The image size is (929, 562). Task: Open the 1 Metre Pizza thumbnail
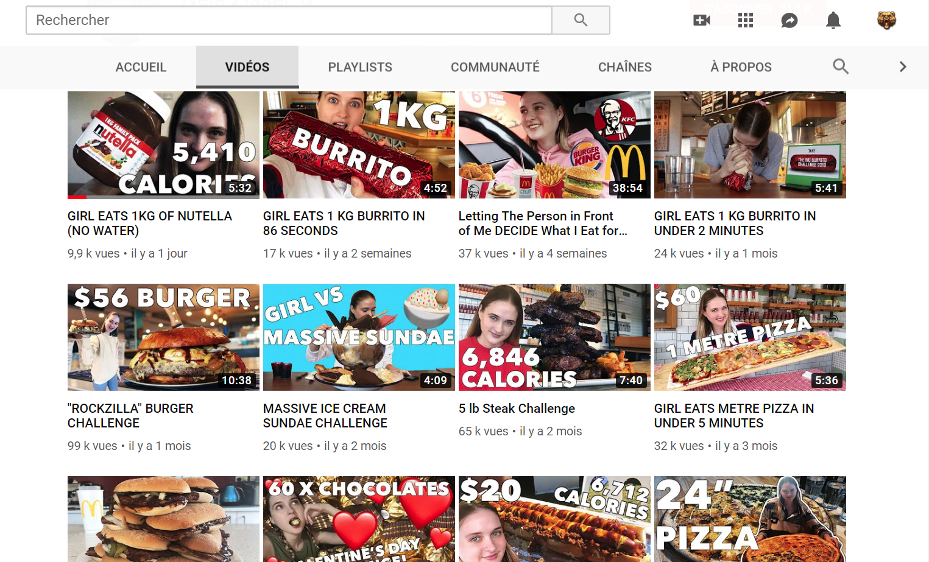click(749, 337)
